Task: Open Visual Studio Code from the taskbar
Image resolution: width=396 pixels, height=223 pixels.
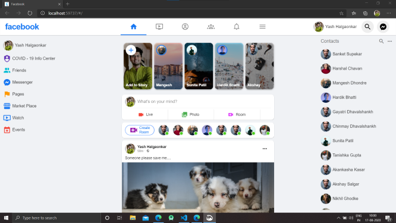Action: click(x=184, y=218)
